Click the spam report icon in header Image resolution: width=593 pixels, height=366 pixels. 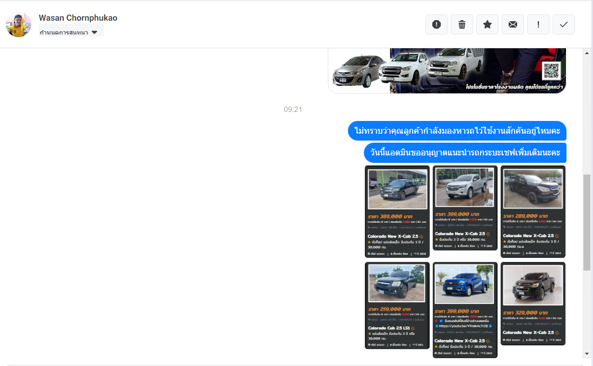tap(437, 24)
